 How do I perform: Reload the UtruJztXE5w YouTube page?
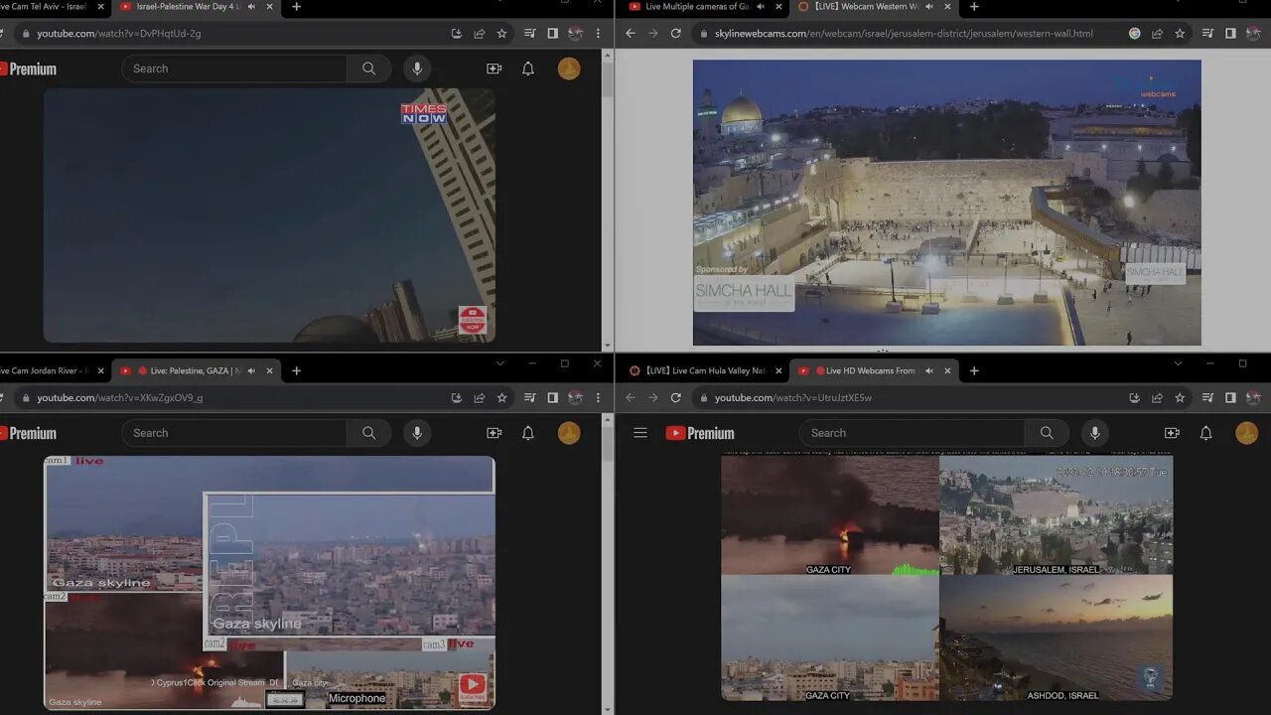point(676,397)
